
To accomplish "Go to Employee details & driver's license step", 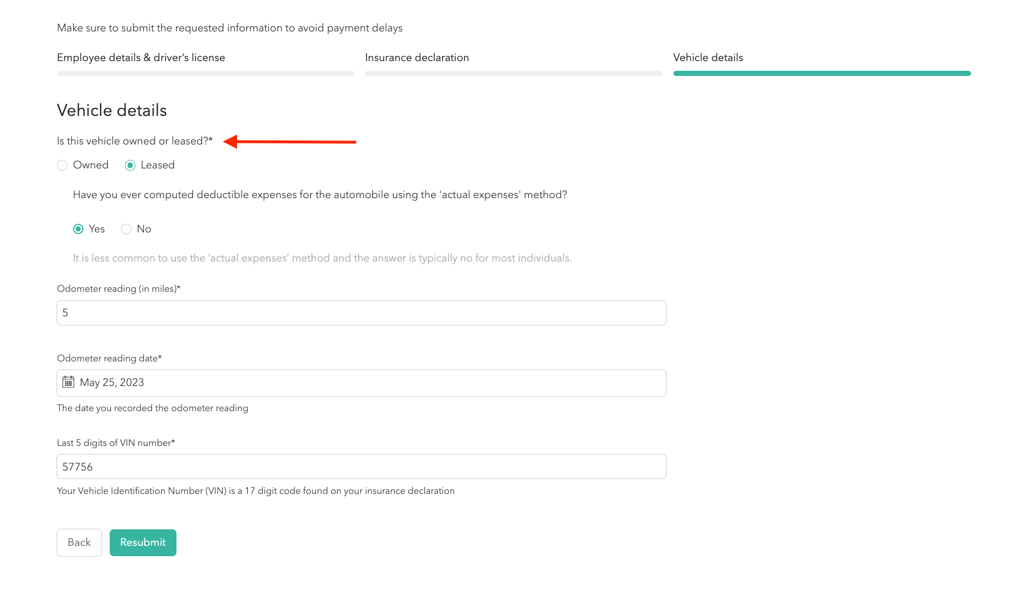I will coord(141,58).
